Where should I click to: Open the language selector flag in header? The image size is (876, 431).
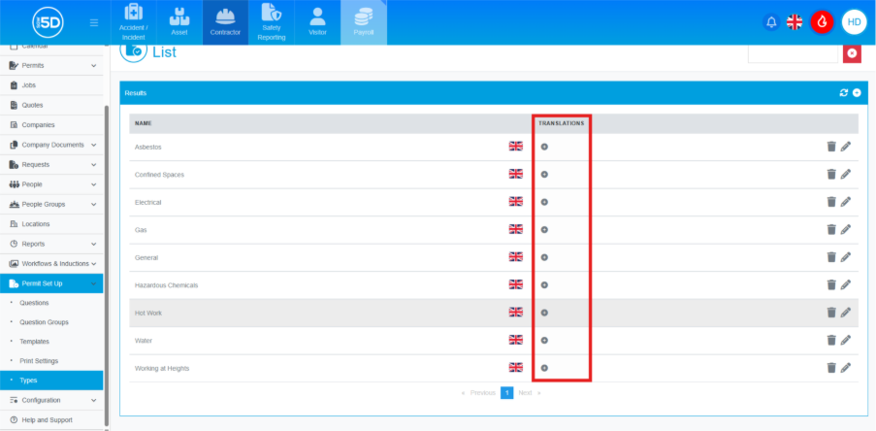point(795,22)
